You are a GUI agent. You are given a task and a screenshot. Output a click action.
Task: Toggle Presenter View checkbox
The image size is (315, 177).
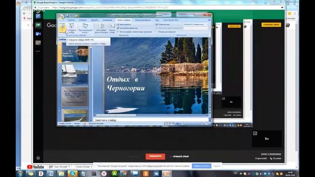tap(165, 31)
